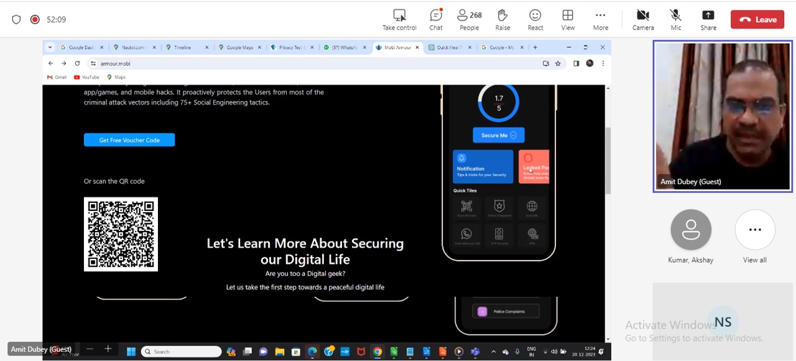This screenshot has height=361, width=796.
Task: Select Kumar, Akshay participant avatar
Action: tap(691, 230)
